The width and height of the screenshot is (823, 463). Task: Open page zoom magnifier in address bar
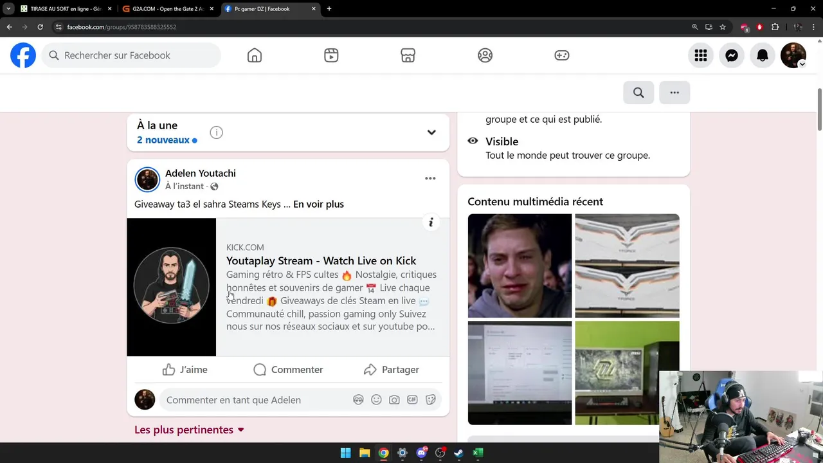coord(694,27)
